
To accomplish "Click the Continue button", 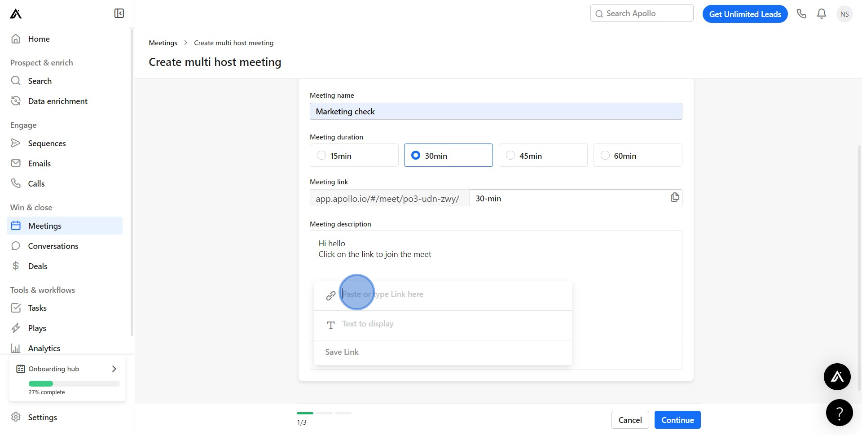I will tap(677, 420).
